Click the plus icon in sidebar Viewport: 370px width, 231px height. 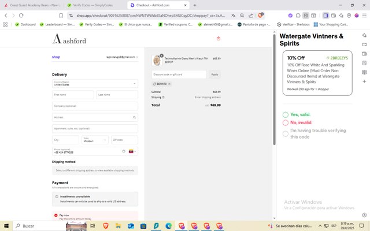[x=364, y=81]
